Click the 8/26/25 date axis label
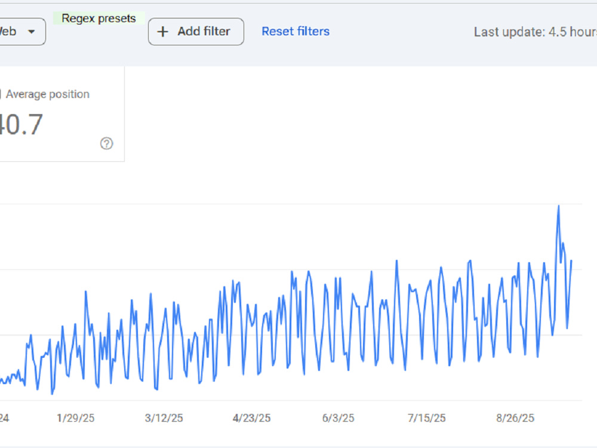 tap(515, 418)
